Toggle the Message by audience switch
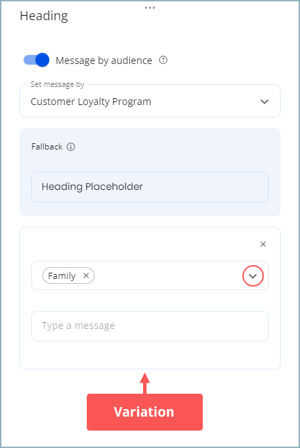 (x=36, y=60)
